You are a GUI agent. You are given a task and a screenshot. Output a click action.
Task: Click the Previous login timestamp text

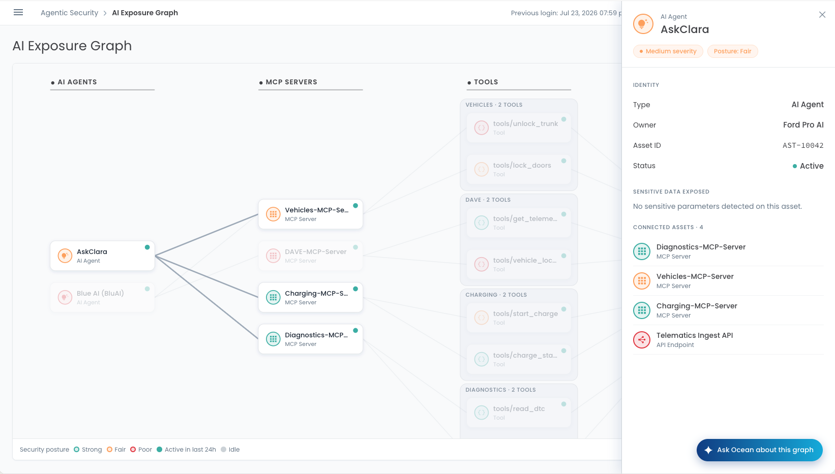566,13
